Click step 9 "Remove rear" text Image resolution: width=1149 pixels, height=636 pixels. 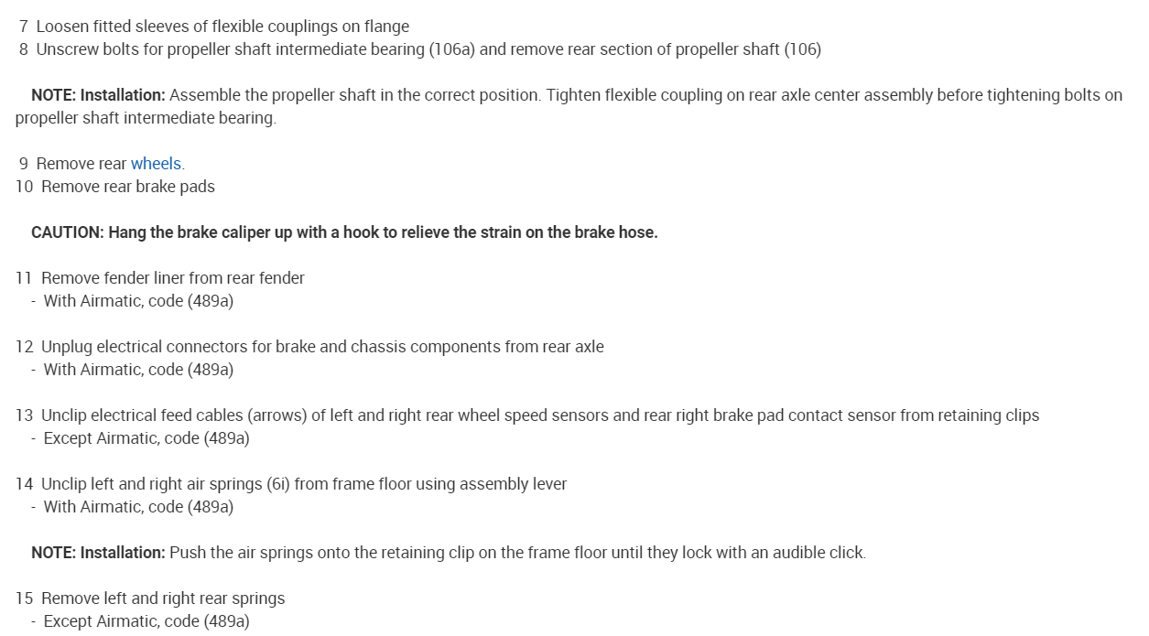(x=81, y=164)
